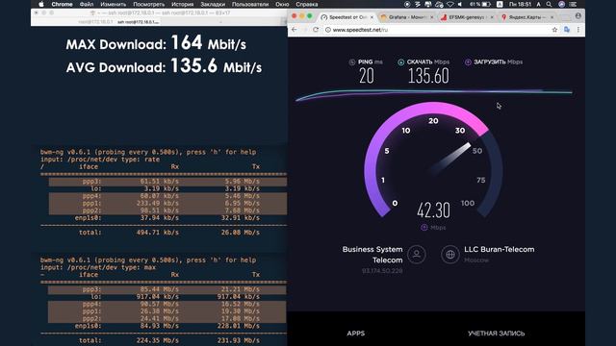This screenshot has height=346, width=616.
Task: Open the Файл menu
Action: point(87,4)
